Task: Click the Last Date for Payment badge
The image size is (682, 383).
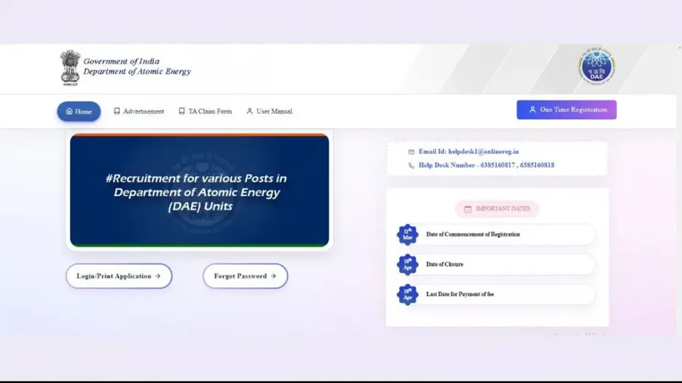Action: [x=408, y=295]
